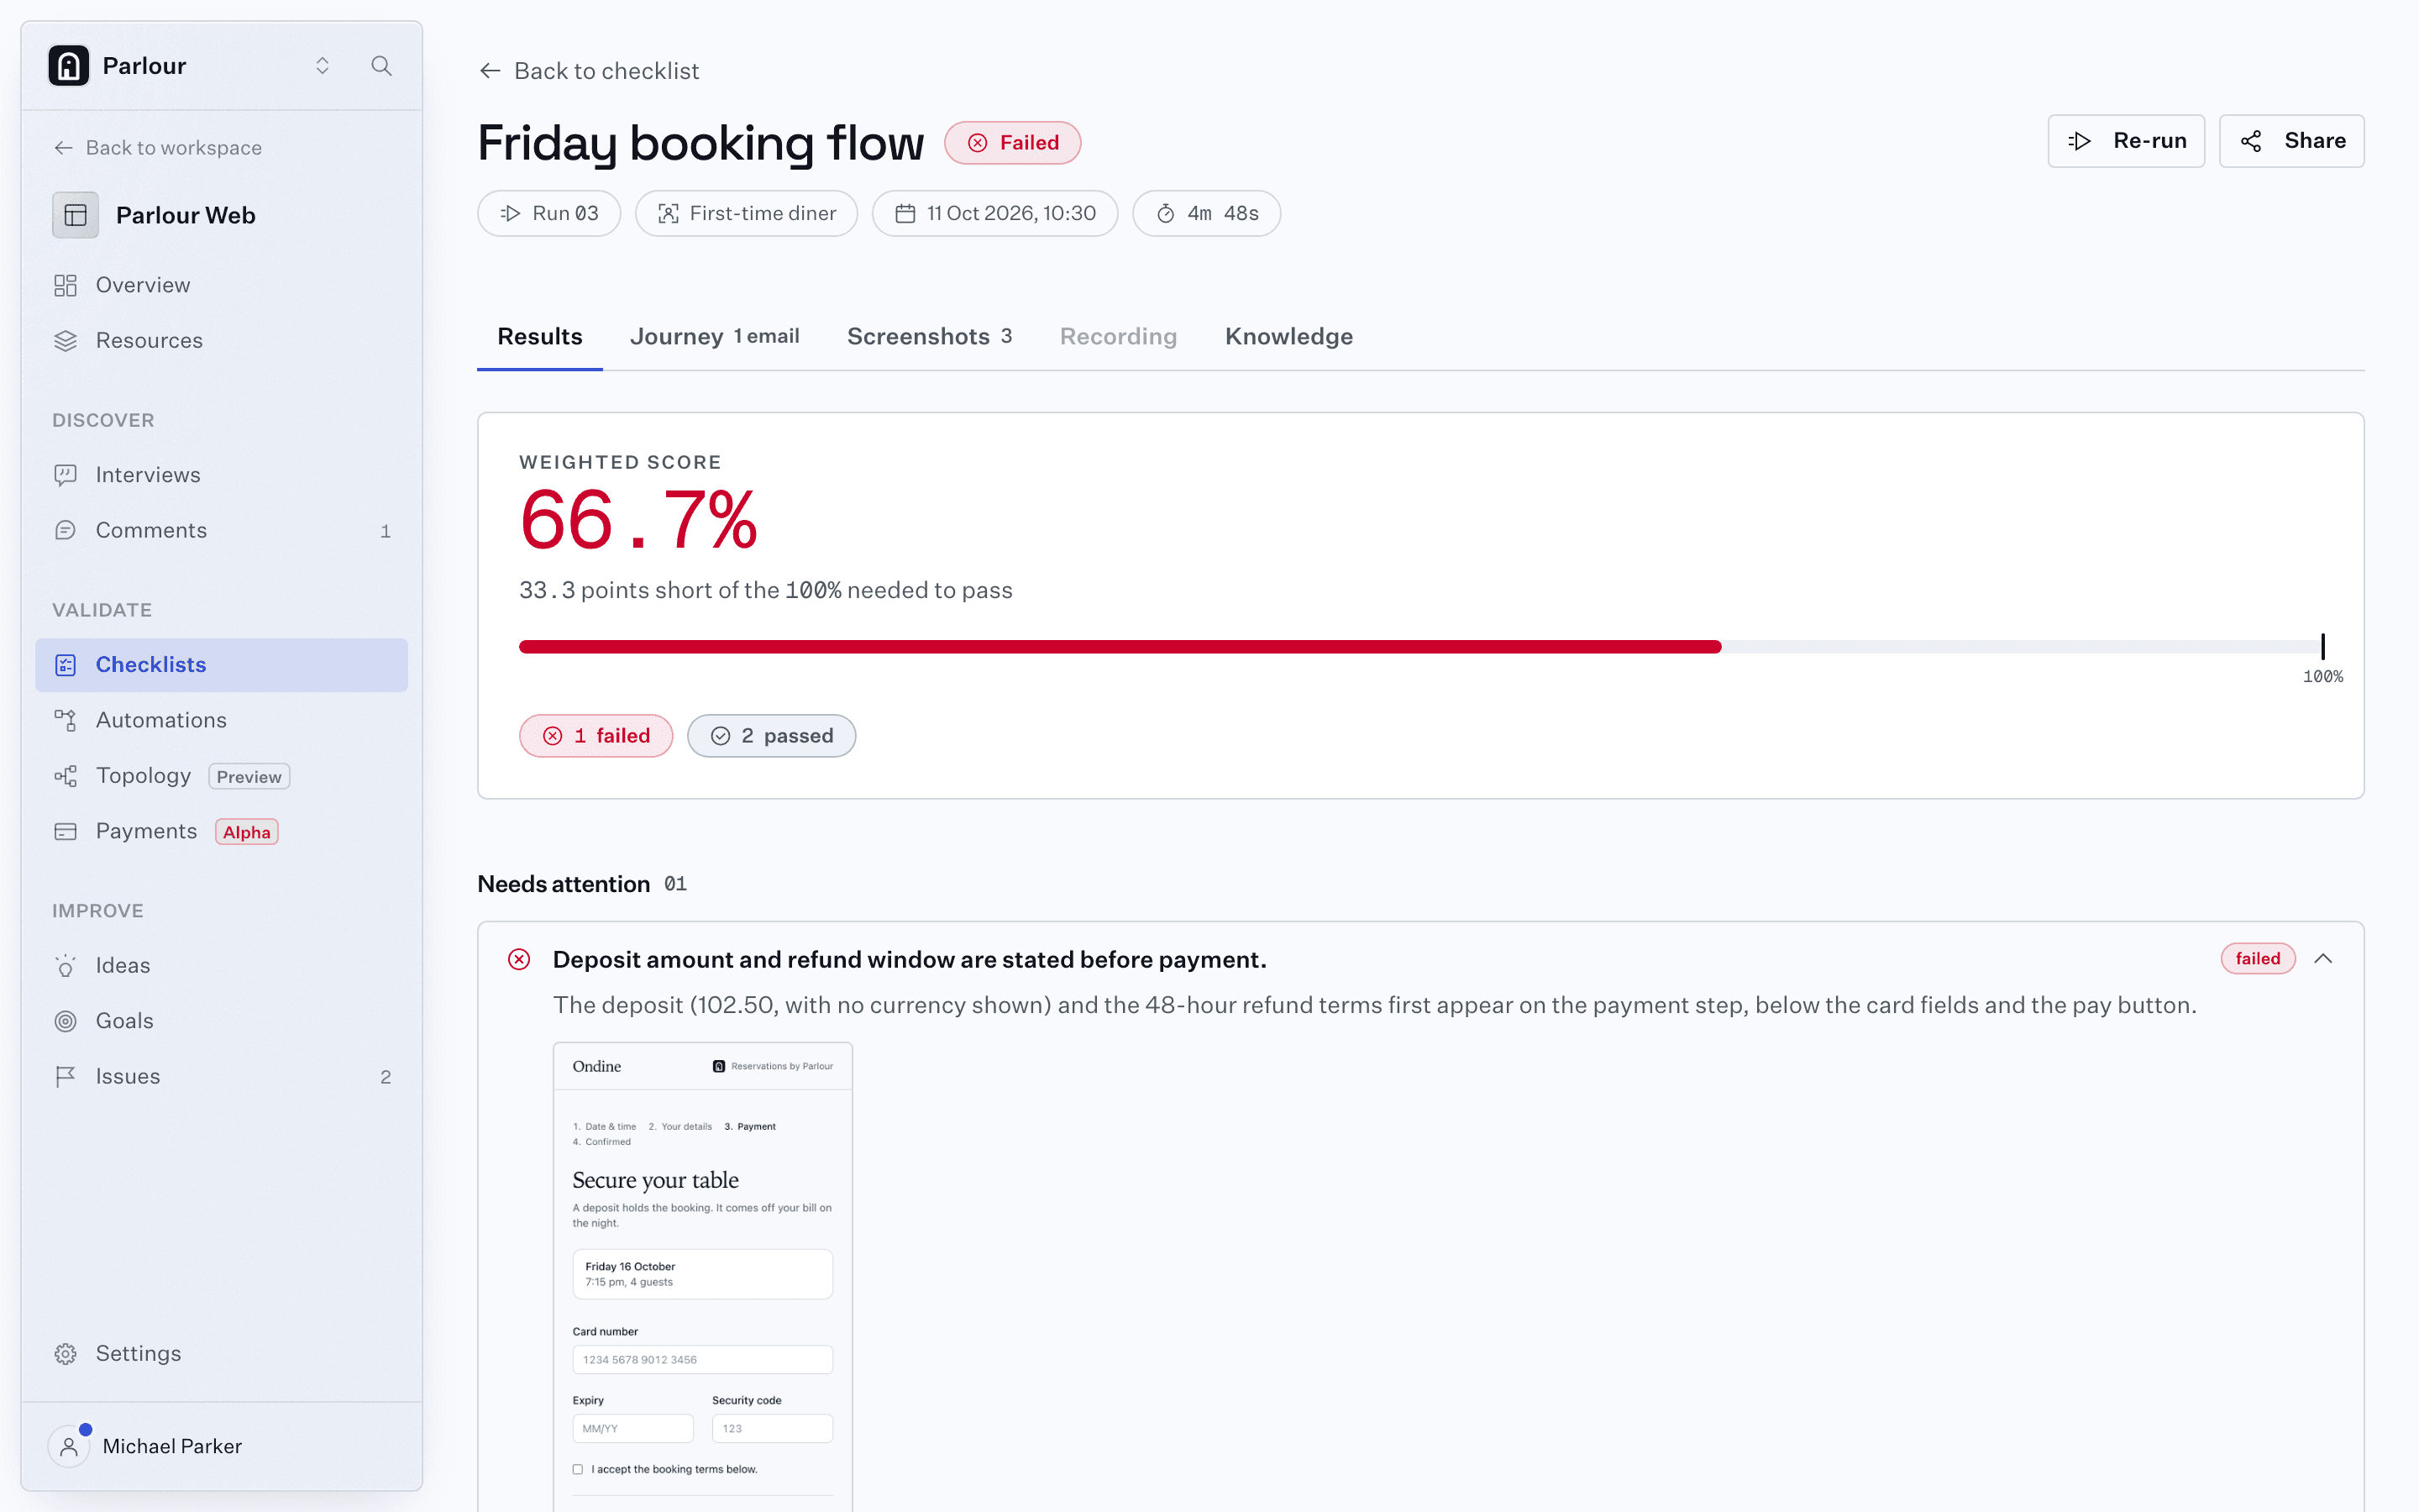Filter by 1 failed chip
This screenshot has width=2419, height=1512.
click(x=596, y=736)
